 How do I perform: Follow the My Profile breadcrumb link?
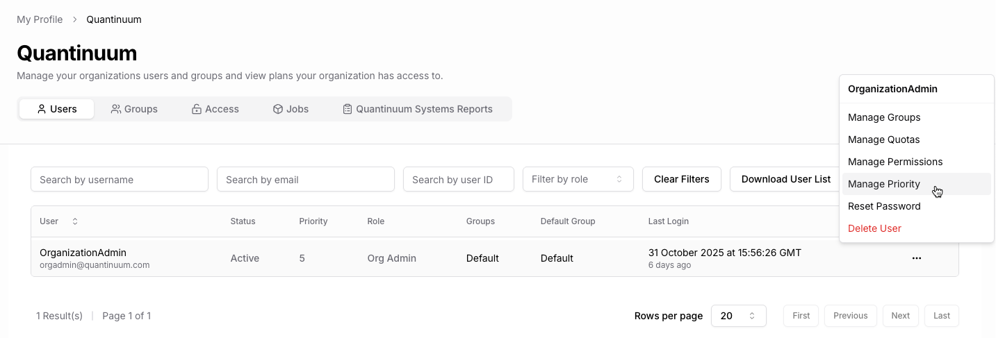40,19
